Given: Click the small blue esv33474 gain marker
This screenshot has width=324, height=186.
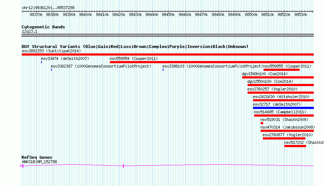Looking at the screenshot, I should click(x=42, y=62).
